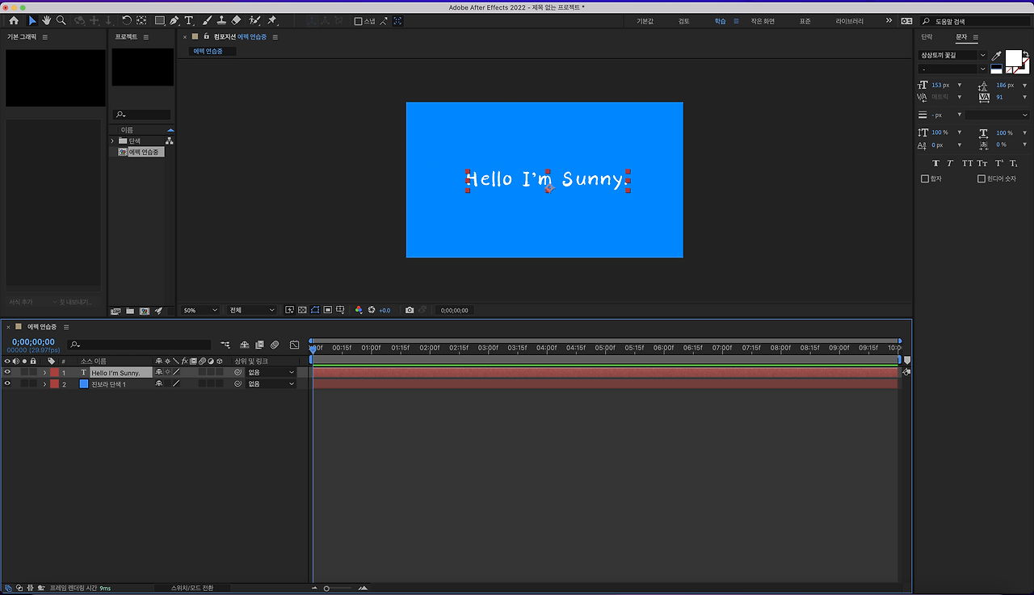Image resolution: width=1034 pixels, height=595 pixels.
Task: Click the snapshot camera icon in viewer
Action: [410, 310]
